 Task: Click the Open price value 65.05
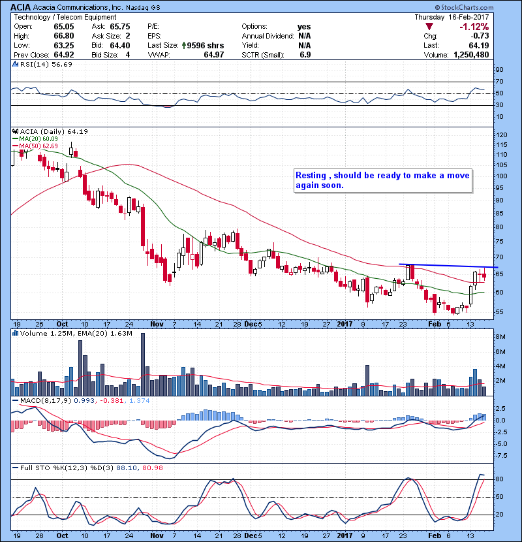coord(63,27)
